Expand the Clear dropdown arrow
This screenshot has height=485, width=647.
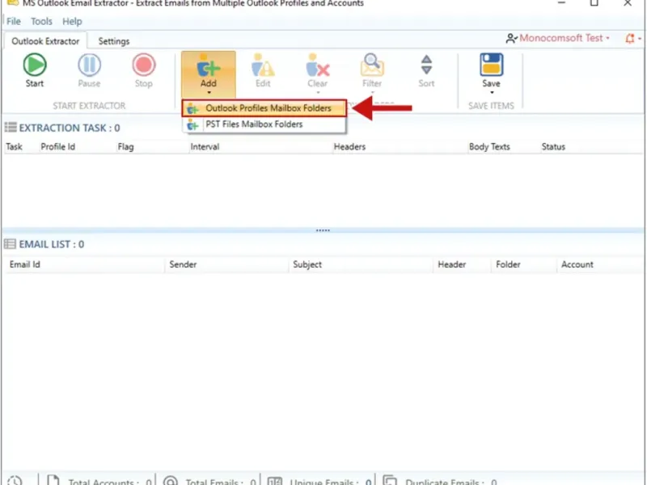tap(318, 92)
